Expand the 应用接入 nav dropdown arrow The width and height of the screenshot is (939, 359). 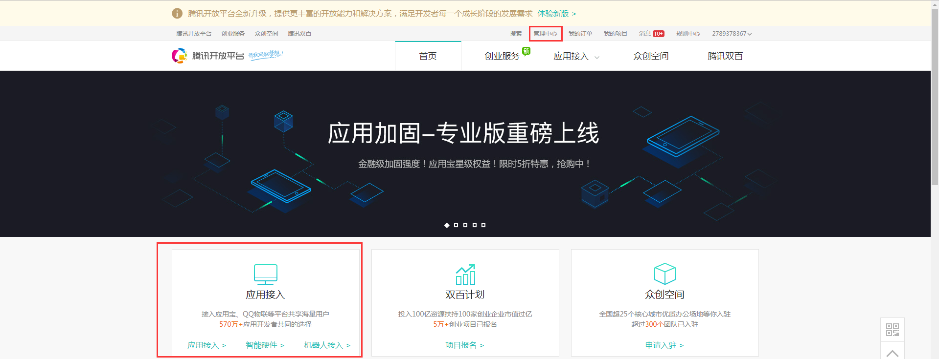597,58
